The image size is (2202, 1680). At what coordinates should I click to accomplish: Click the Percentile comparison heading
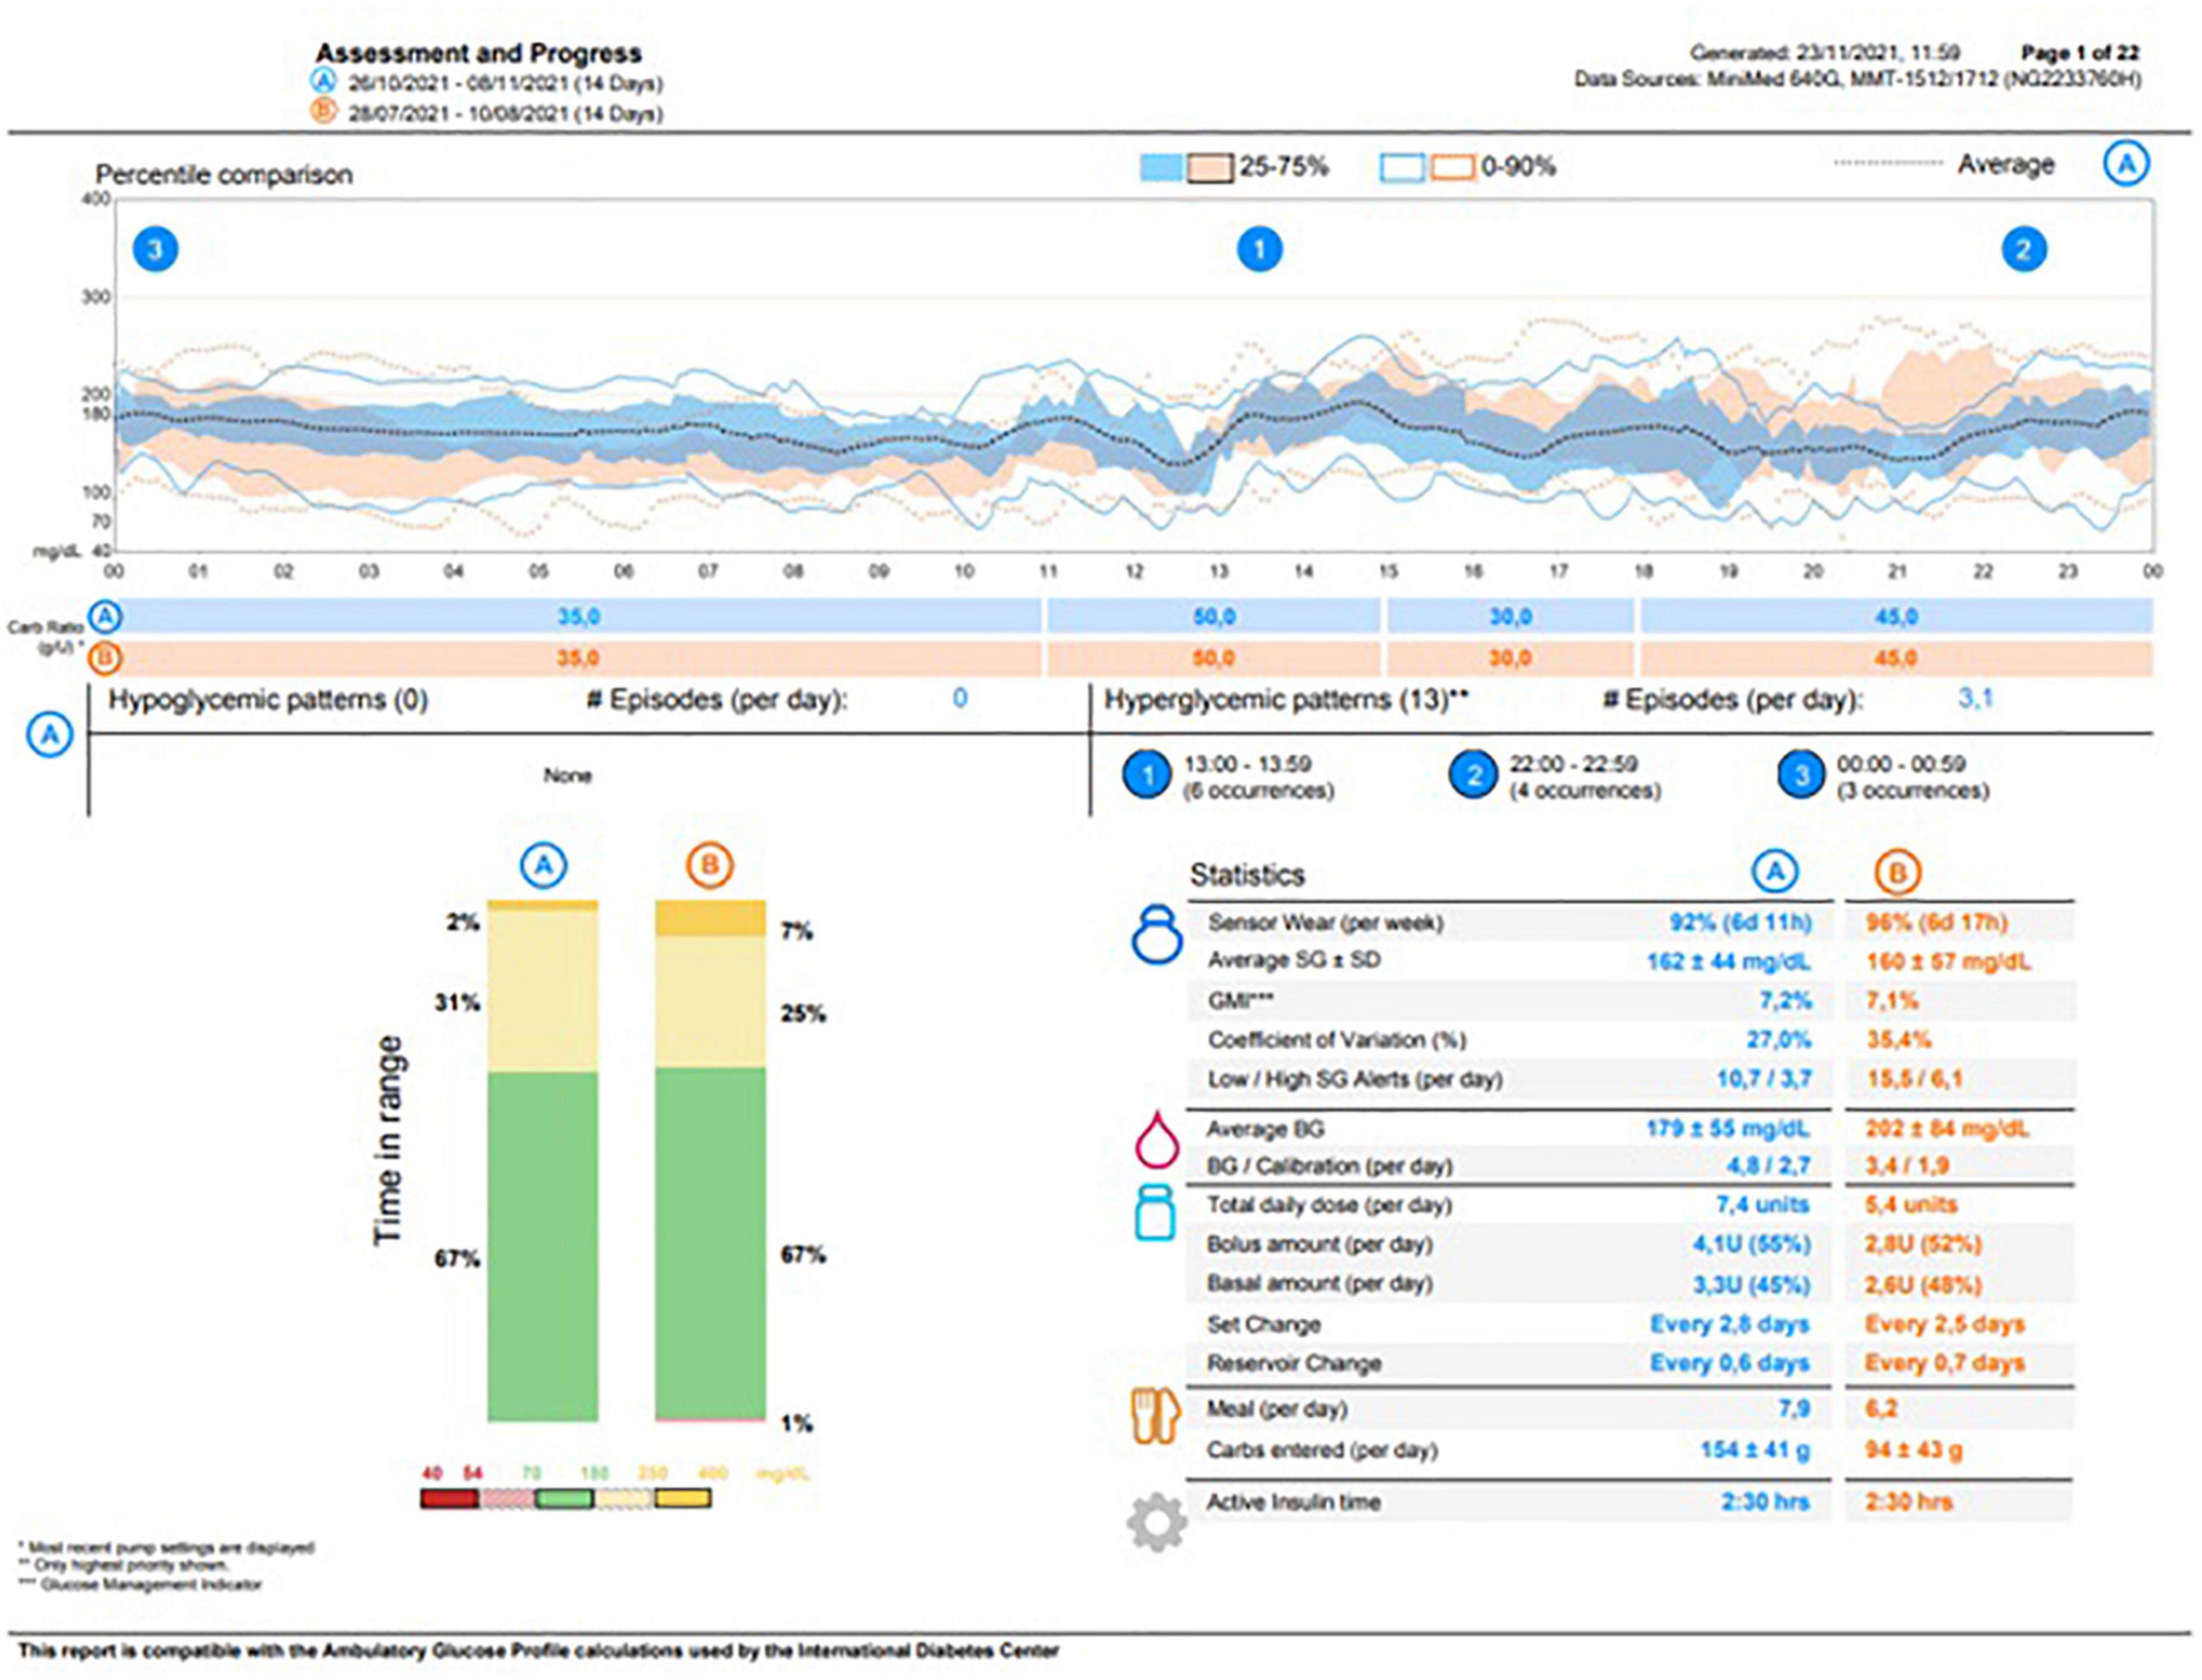click(x=224, y=174)
